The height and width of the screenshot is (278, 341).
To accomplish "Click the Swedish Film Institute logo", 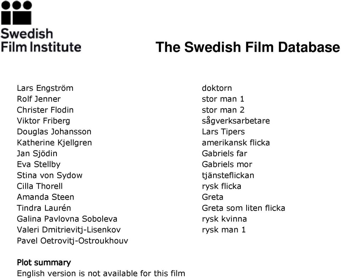I will (41, 27).
